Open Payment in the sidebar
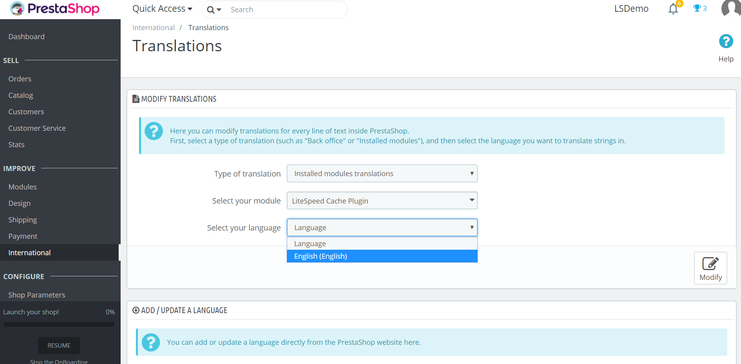The height and width of the screenshot is (364, 741). pyautogui.click(x=23, y=236)
